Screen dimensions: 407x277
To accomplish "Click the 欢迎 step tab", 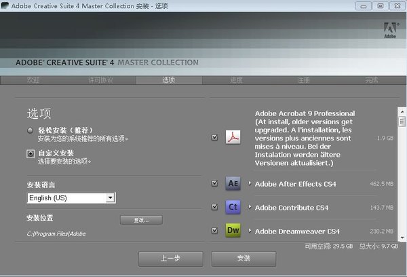I will point(33,80).
